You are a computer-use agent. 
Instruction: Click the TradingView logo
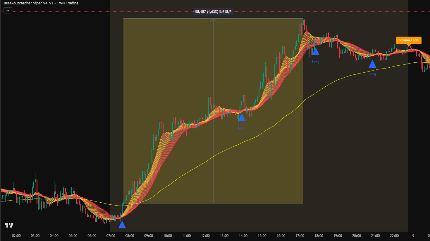coord(9,225)
